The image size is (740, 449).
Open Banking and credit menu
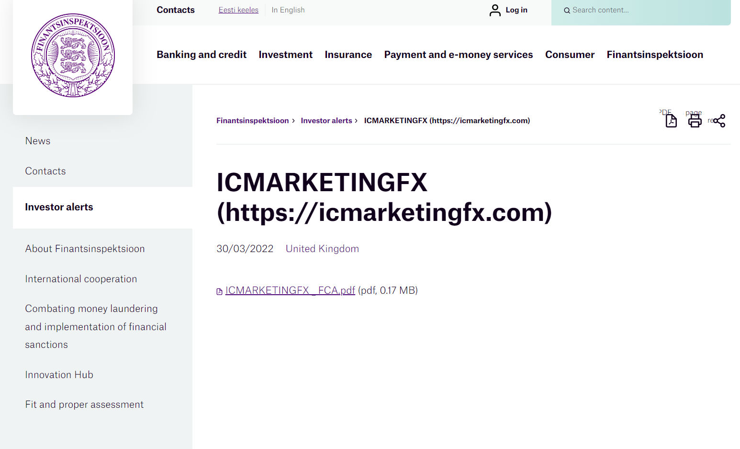pyautogui.click(x=202, y=55)
